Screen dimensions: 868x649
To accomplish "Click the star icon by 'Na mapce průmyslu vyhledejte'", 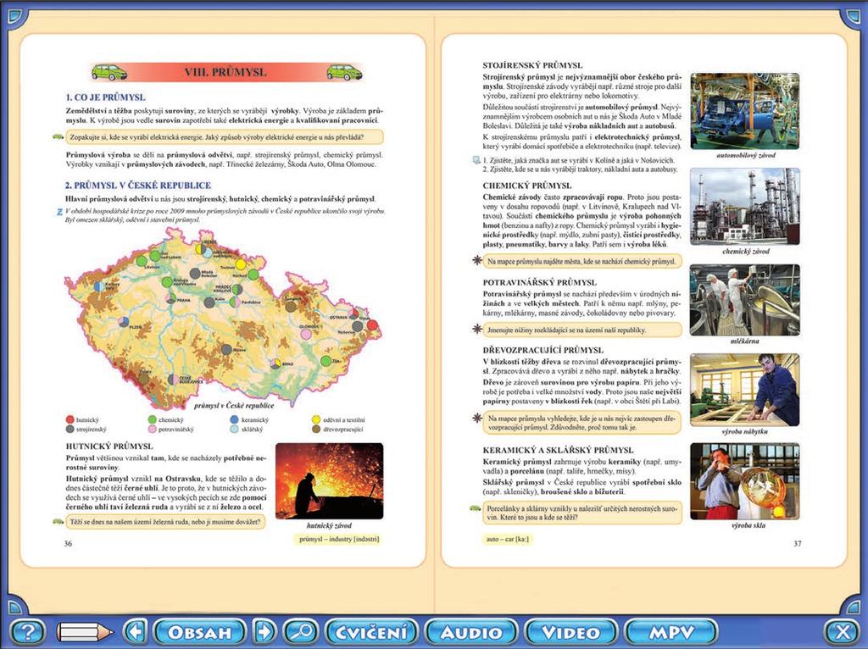I will pos(477,419).
